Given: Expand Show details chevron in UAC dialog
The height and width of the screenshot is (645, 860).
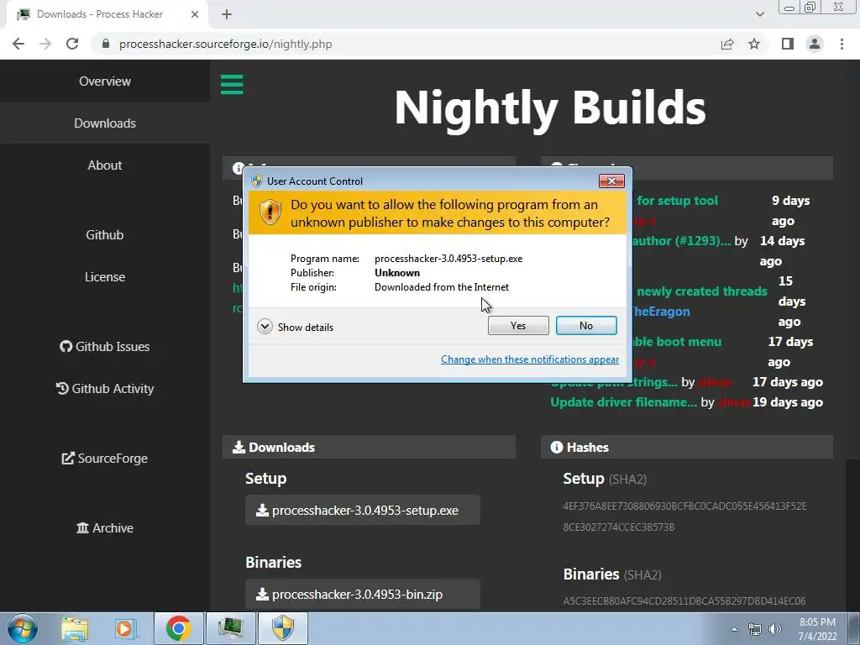Looking at the screenshot, I should 265,327.
